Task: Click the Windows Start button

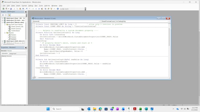Action: pyautogui.click(x=48, y=109)
